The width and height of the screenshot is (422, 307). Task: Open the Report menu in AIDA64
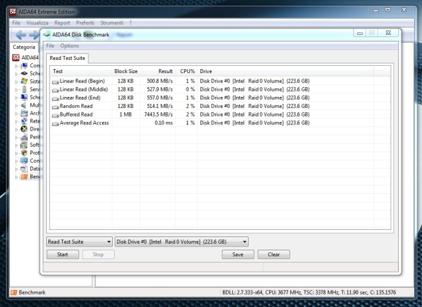(x=62, y=23)
